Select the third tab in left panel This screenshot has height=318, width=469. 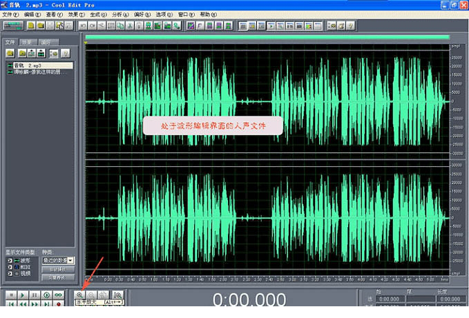[48, 42]
